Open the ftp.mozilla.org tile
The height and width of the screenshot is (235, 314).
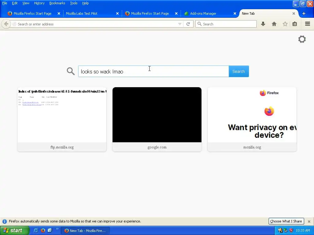[x=62, y=119]
